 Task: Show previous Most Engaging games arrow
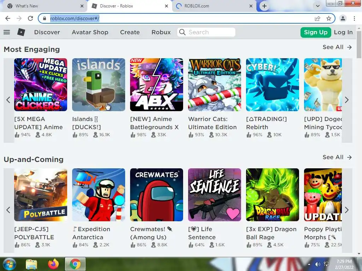point(8,100)
